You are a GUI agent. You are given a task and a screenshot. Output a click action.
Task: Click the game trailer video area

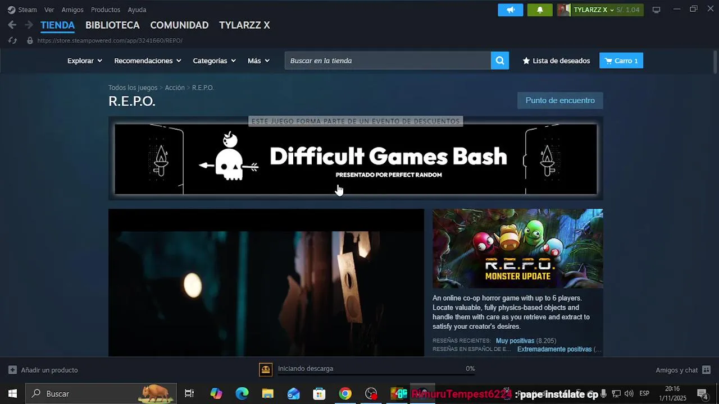click(x=266, y=283)
